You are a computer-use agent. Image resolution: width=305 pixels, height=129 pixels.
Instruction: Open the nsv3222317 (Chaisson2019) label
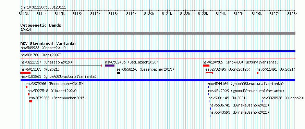tap(46, 62)
